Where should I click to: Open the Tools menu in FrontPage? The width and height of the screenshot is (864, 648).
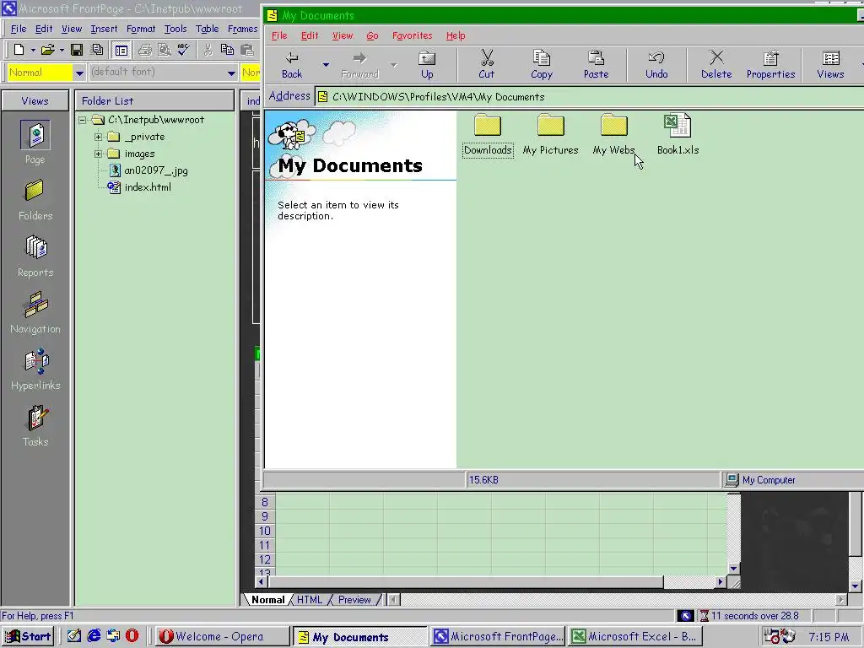(175, 29)
